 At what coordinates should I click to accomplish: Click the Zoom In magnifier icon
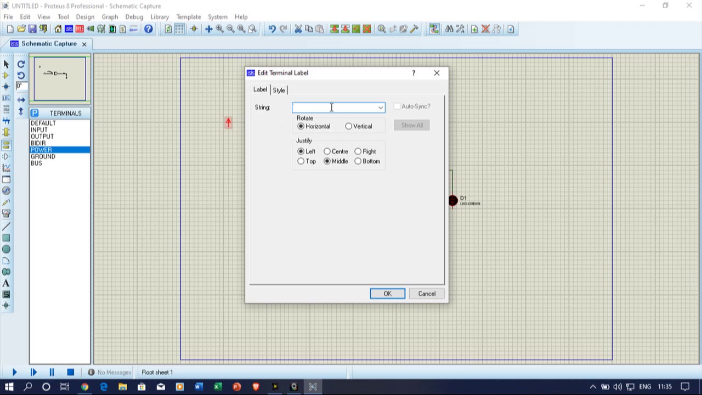[219, 29]
